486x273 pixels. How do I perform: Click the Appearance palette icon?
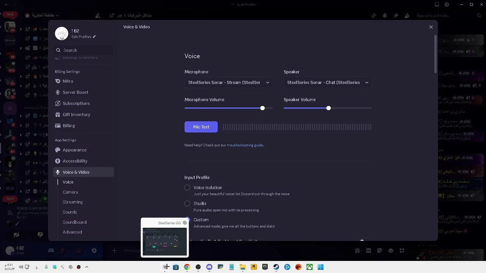pyautogui.click(x=58, y=150)
